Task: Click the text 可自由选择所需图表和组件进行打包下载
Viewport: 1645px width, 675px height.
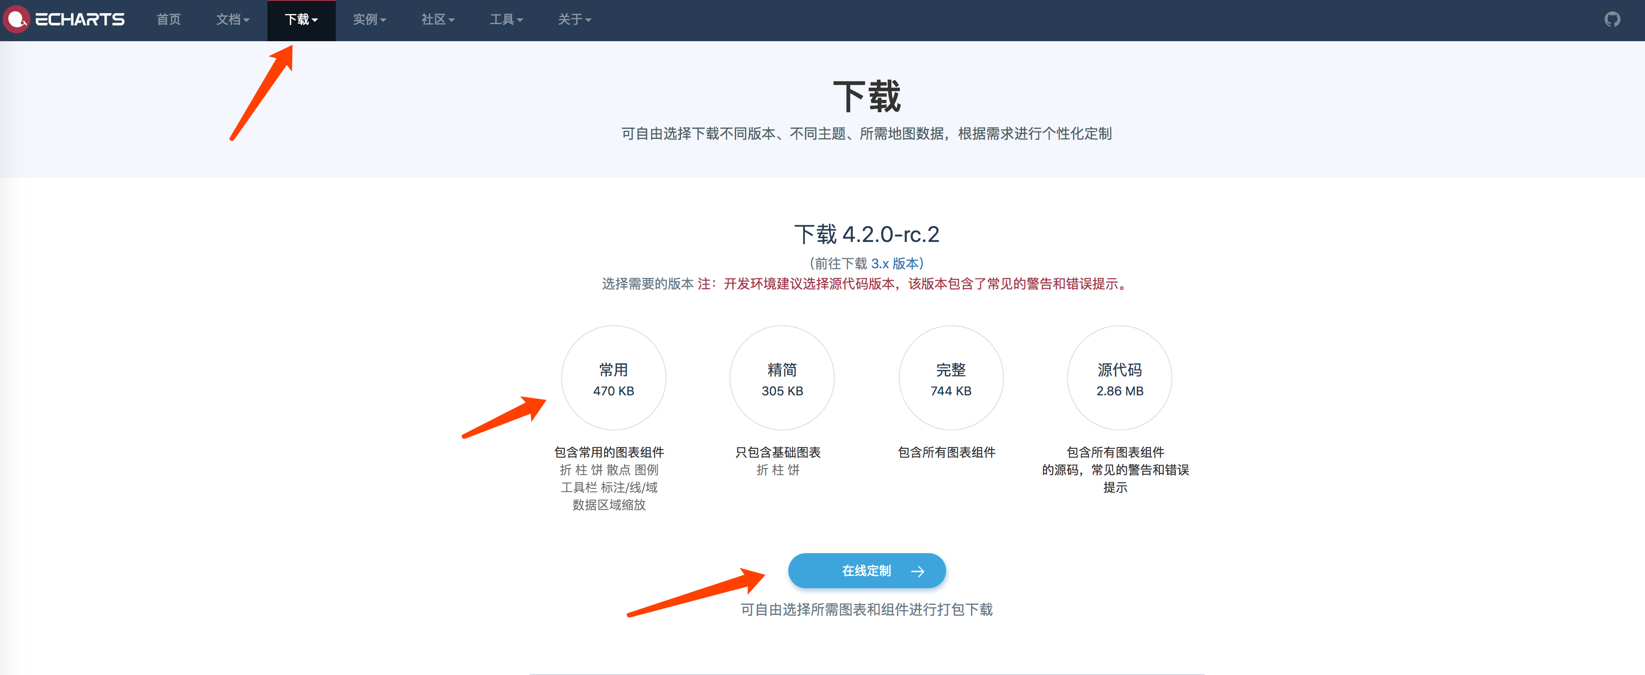Action: pyautogui.click(x=866, y=609)
